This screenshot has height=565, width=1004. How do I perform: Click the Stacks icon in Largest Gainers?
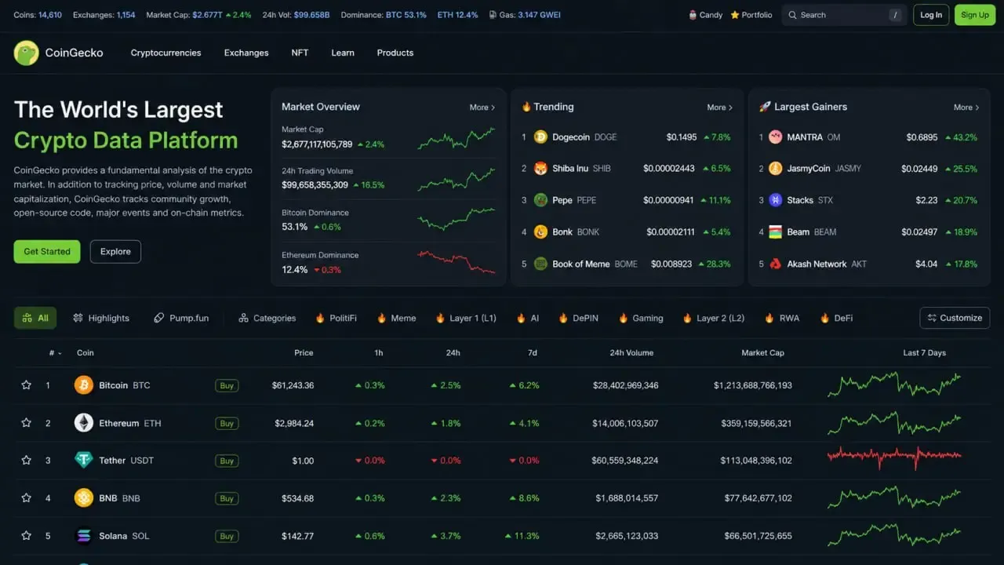(x=775, y=200)
